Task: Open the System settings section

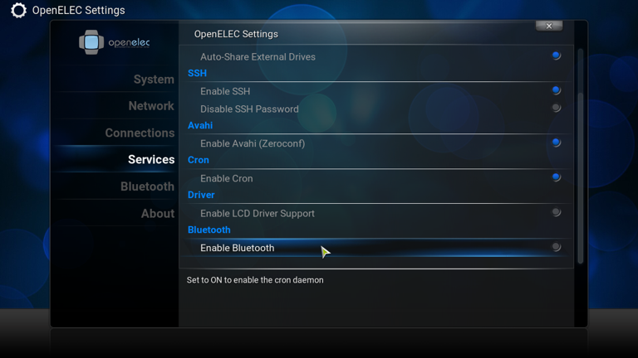Action: (x=154, y=80)
